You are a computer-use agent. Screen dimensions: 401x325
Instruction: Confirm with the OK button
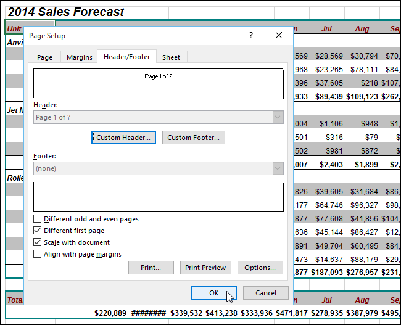(x=214, y=293)
